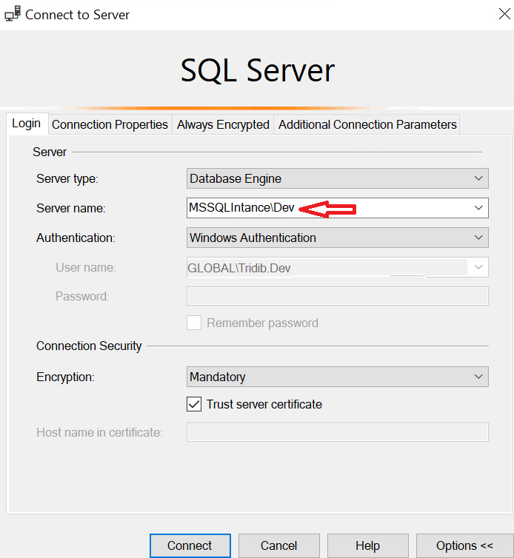514x558 pixels.
Task: Click the Connect to Server window icon
Action: point(12,15)
